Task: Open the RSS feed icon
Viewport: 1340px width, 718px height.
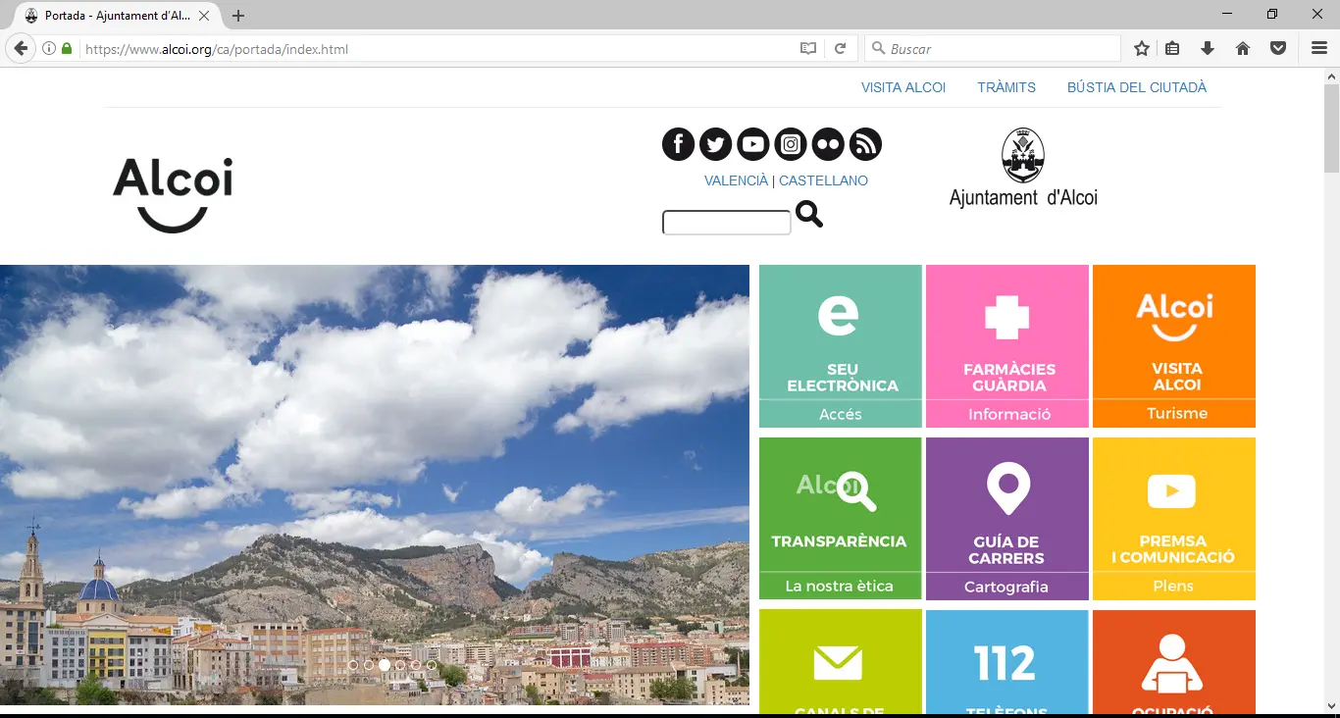Action: point(865,144)
